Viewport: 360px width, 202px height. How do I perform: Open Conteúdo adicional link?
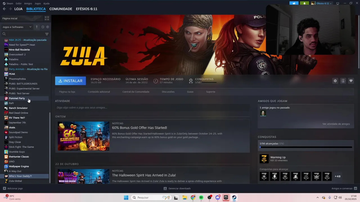[x=99, y=92]
